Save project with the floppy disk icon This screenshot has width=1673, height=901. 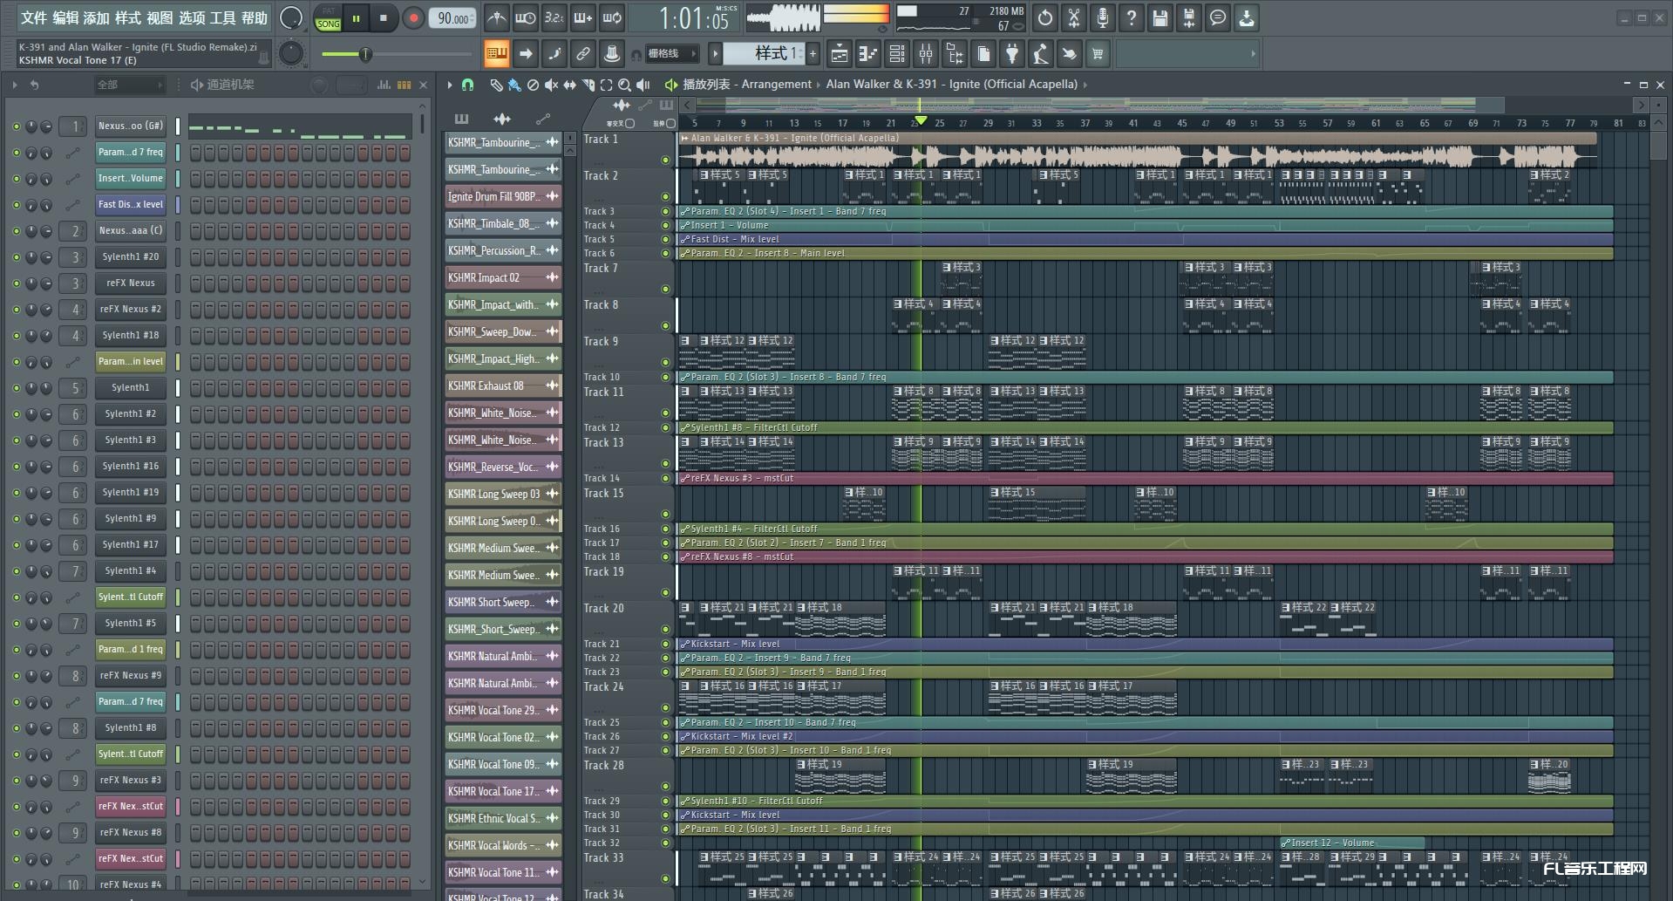(1160, 17)
